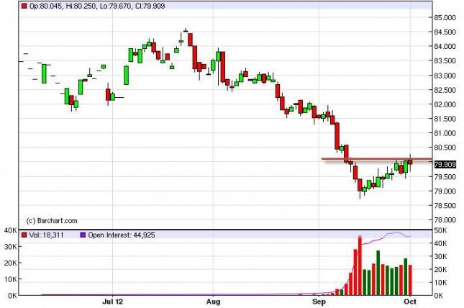The width and height of the screenshot is (464, 308).
Task: Click the 78.500 price axis label
Action: 445,206
